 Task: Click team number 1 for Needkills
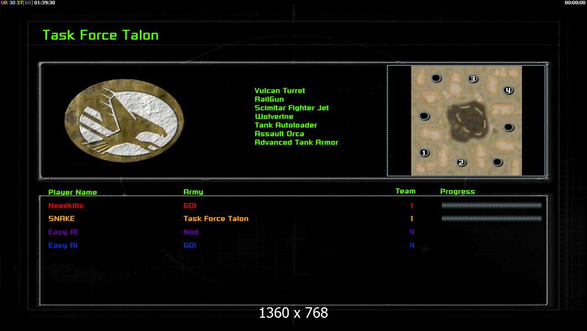pyautogui.click(x=412, y=205)
